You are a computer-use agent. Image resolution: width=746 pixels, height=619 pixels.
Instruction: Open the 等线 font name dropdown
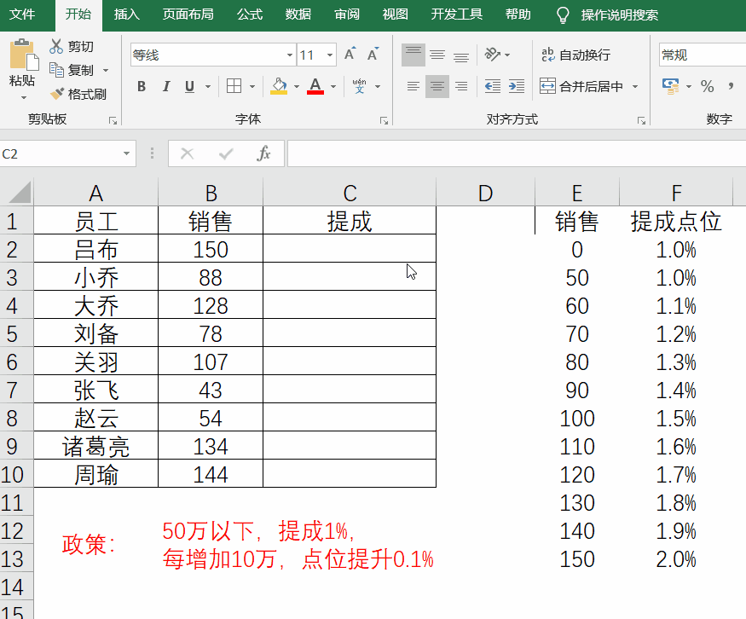click(288, 54)
